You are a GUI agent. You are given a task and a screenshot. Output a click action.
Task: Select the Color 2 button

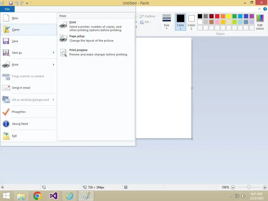pyautogui.click(x=191, y=22)
